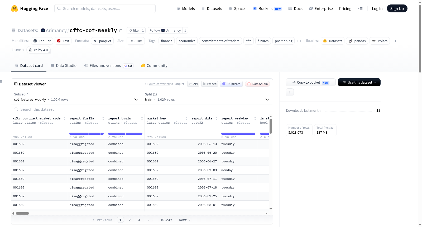Image resolution: width=422 pixels, height=227 pixels.
Task: Click the page vertical scrollbar
Action: 420,38
